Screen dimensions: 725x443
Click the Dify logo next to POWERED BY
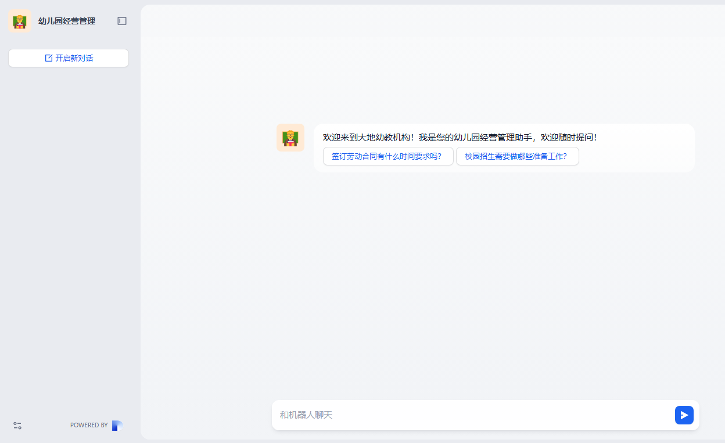pyautogui.click(x=116, y=425)
